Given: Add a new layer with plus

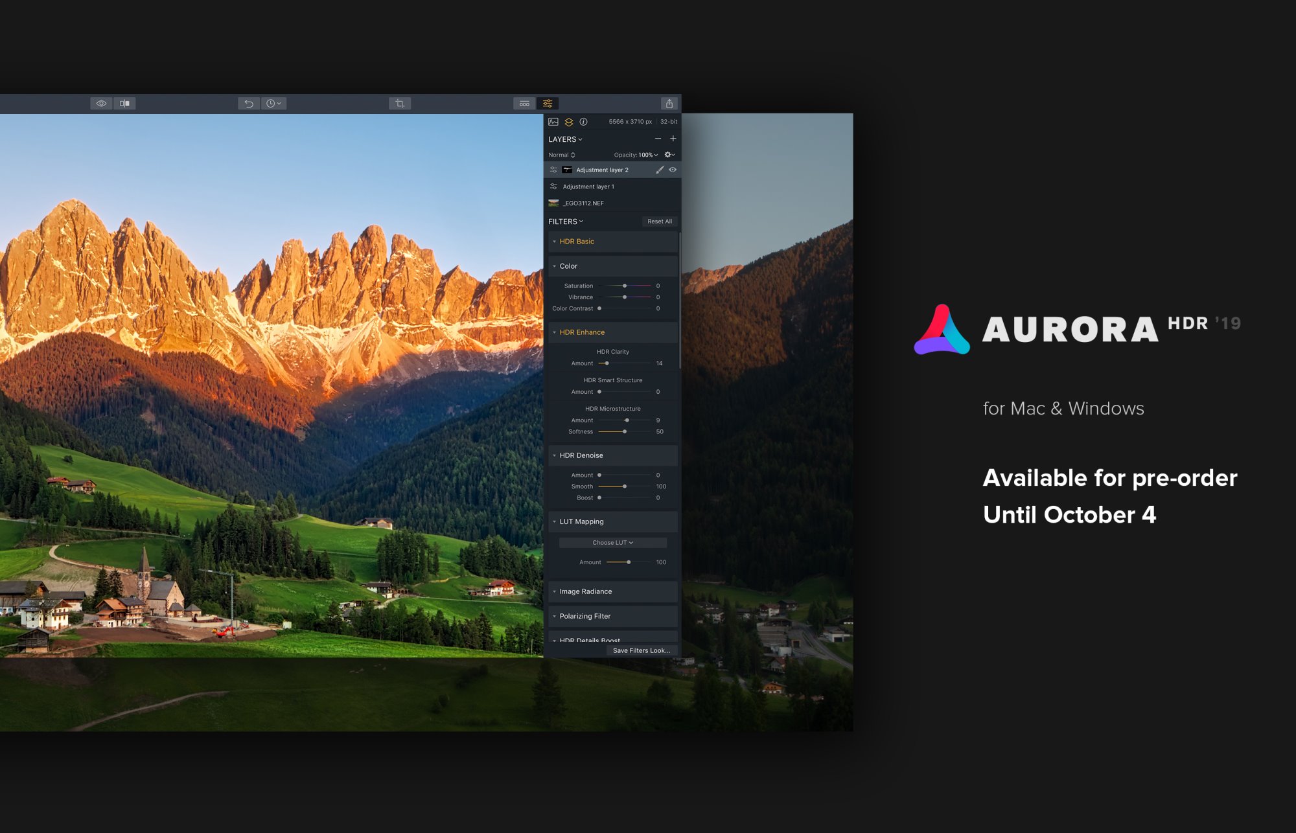Looking at the screenshot, I should (x=673, y=139).
